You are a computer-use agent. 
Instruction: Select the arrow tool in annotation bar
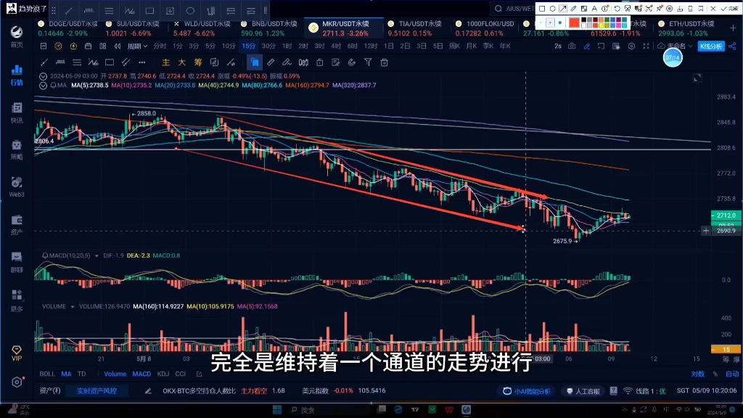[563, 9]
